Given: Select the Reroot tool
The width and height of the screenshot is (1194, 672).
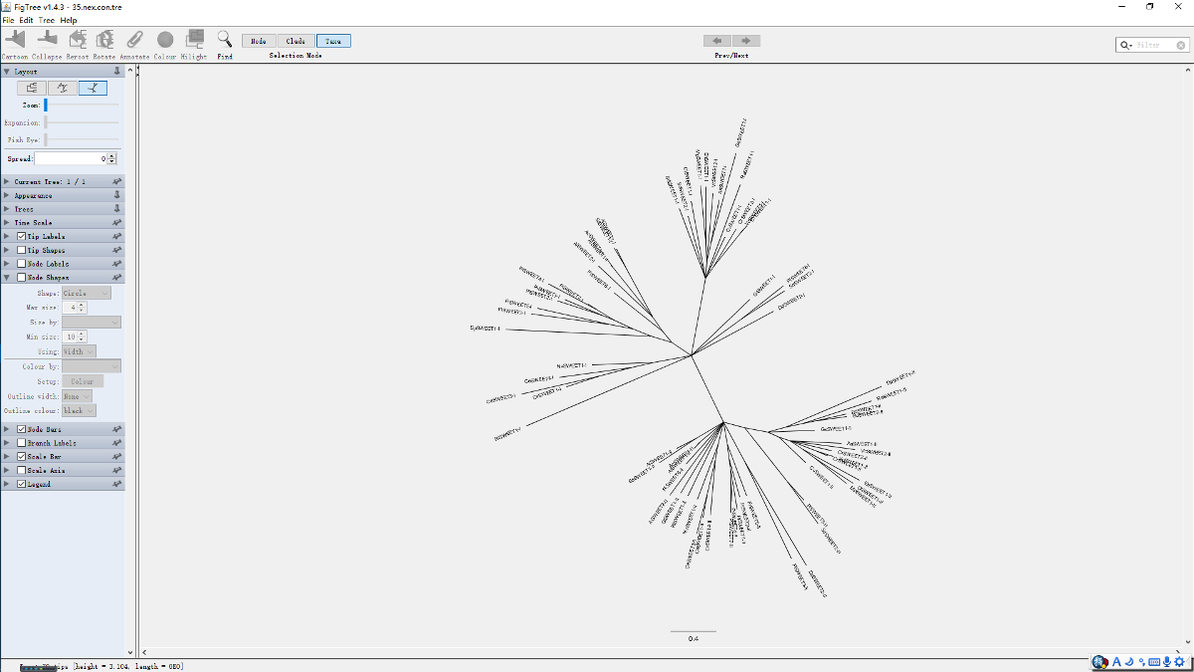Looking at the screenshot, I should click(x=77, y=39).
